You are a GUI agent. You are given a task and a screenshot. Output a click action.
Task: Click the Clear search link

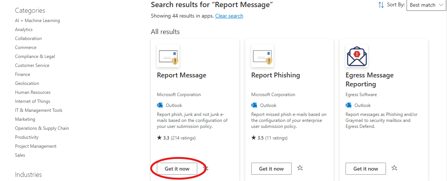coord(229,16)
